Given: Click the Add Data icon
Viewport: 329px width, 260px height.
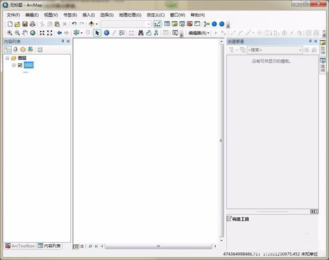Looking at the screenshot, I should pos(91,24).
